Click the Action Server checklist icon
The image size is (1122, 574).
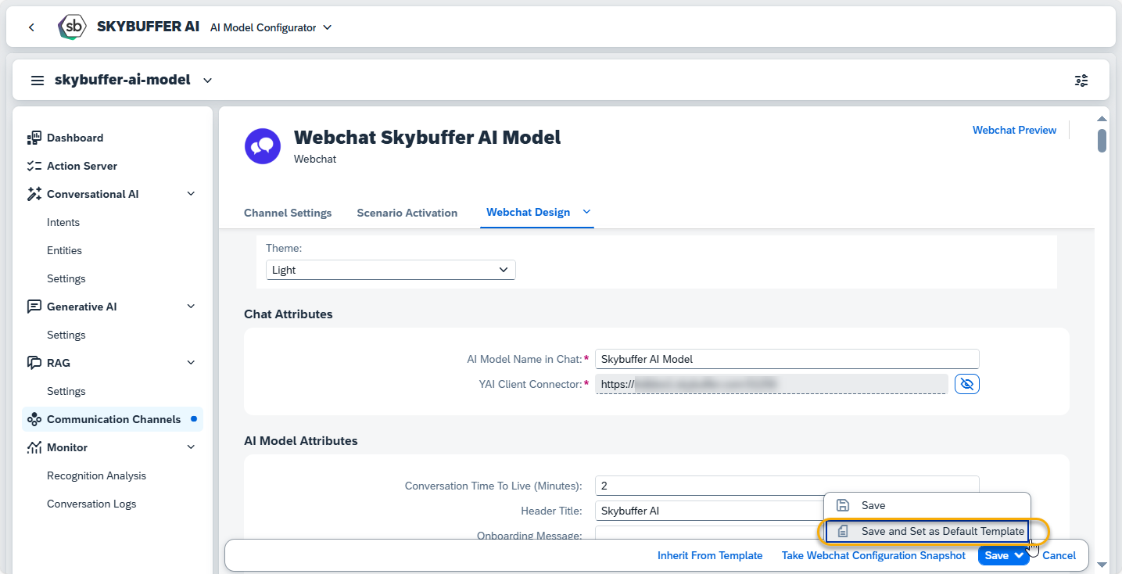34,166
